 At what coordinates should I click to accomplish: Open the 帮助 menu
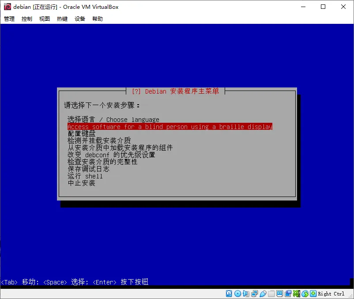coord(98,19)
